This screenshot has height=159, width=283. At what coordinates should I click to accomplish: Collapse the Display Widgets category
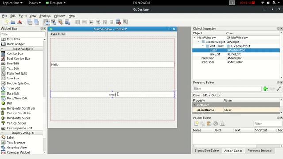(2, 133)
